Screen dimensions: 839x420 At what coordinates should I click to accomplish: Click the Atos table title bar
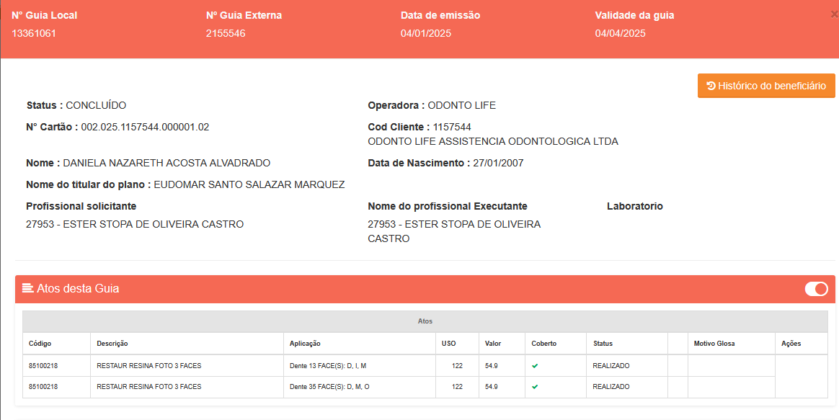(425, 321)
